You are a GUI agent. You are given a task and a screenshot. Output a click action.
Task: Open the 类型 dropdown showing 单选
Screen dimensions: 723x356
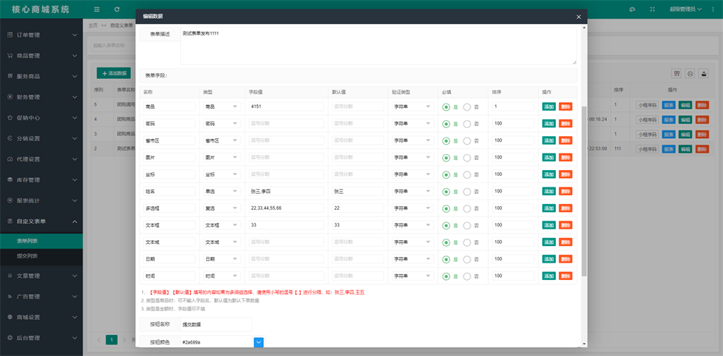click(x=222, y=191)
